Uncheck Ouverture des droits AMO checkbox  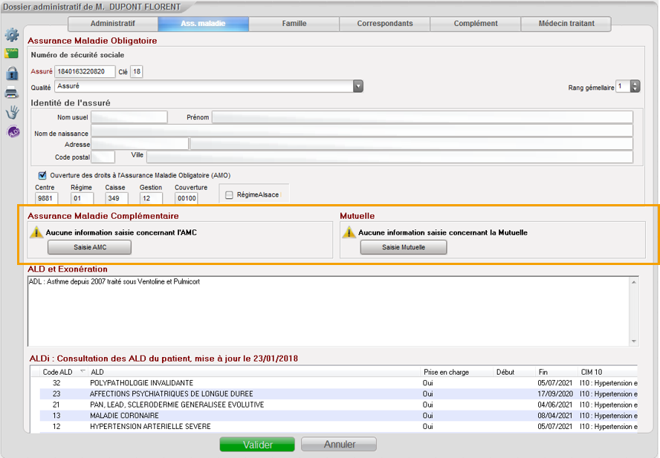[42, 175]
